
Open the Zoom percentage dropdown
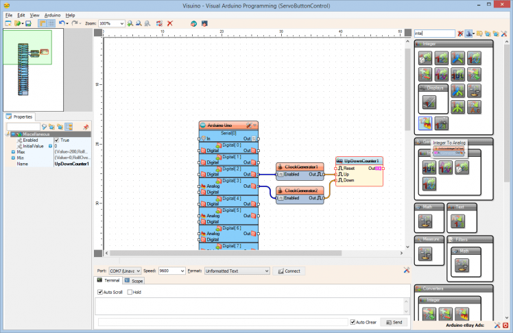(121, 23)
